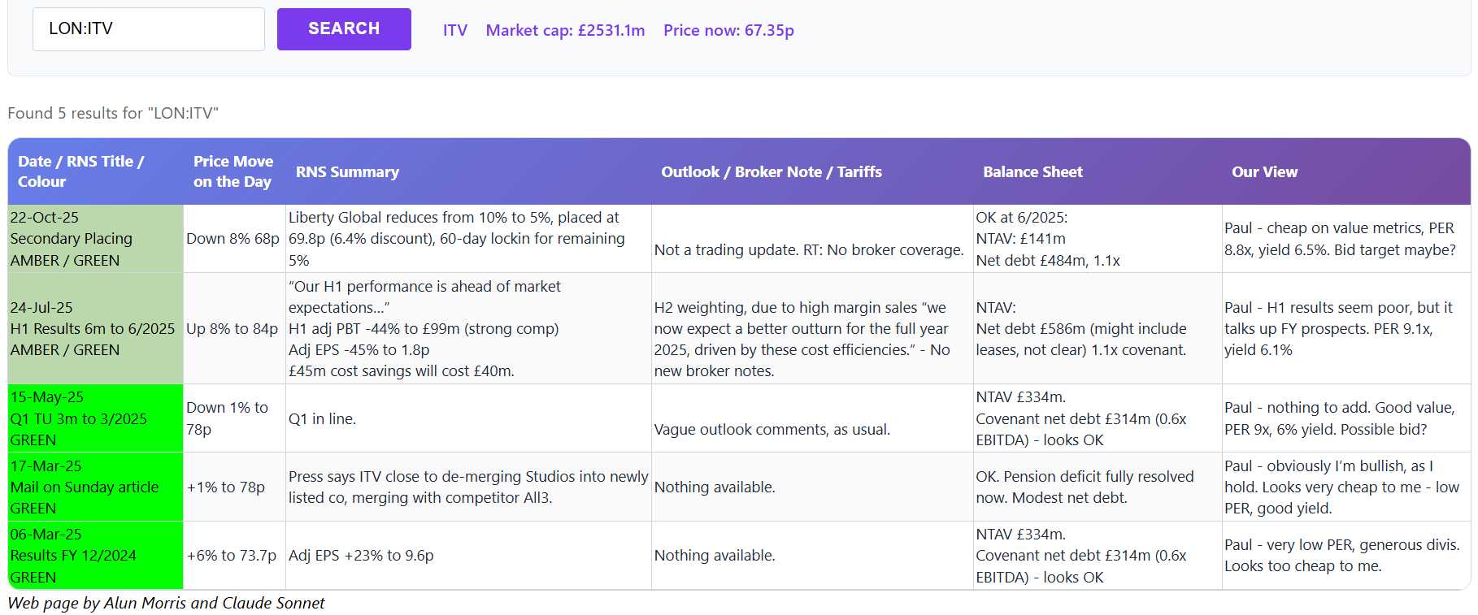Click 'Found 5 results' message

click(x=113, y=113)
